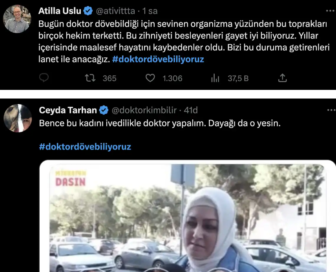The height and width of the screenshot is (272, 336).
Task: View analytics icon showing 37,5 B
Action: point(215,78)
